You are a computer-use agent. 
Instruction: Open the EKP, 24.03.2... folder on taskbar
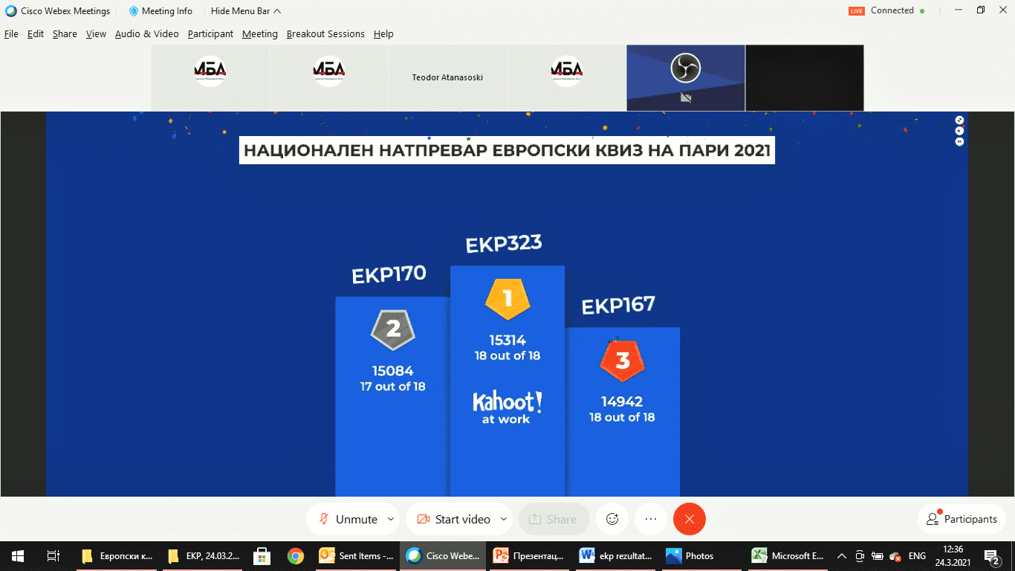(x=204, y=556)
